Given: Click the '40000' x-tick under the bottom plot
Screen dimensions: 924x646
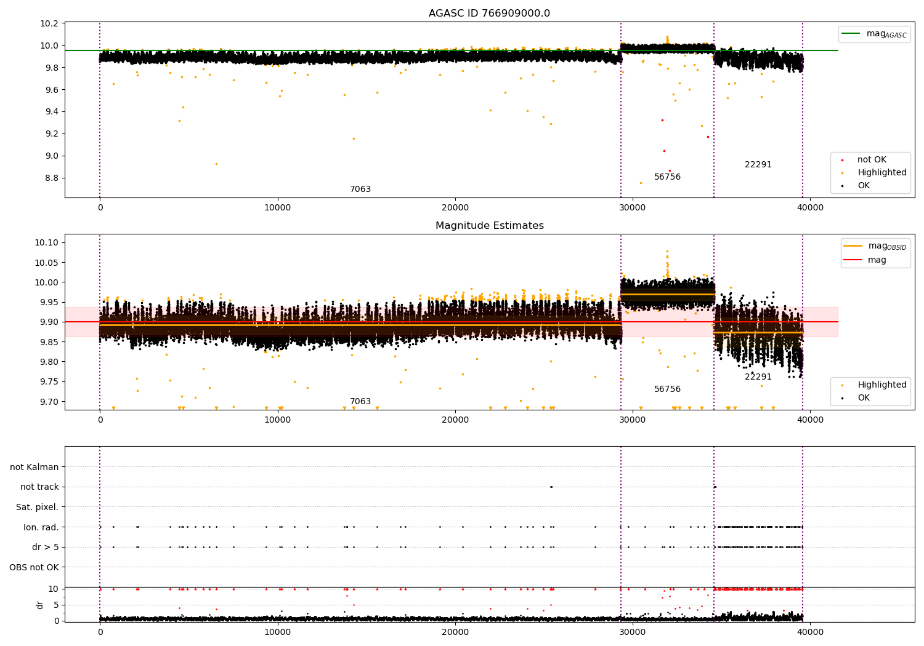Looking at the screenshot, I should [x=810, y=632].
